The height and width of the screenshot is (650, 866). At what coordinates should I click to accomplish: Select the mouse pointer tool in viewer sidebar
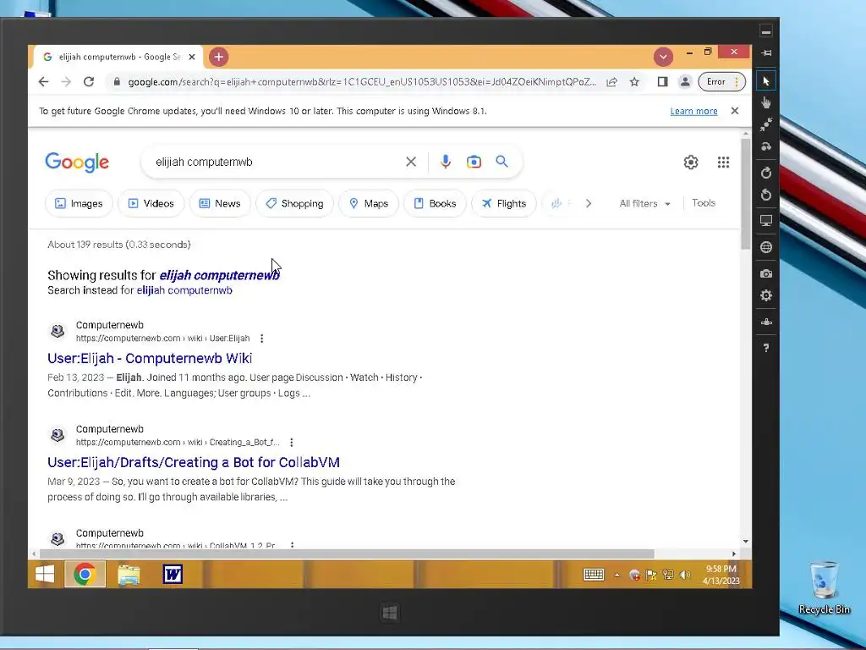(766, 81)
